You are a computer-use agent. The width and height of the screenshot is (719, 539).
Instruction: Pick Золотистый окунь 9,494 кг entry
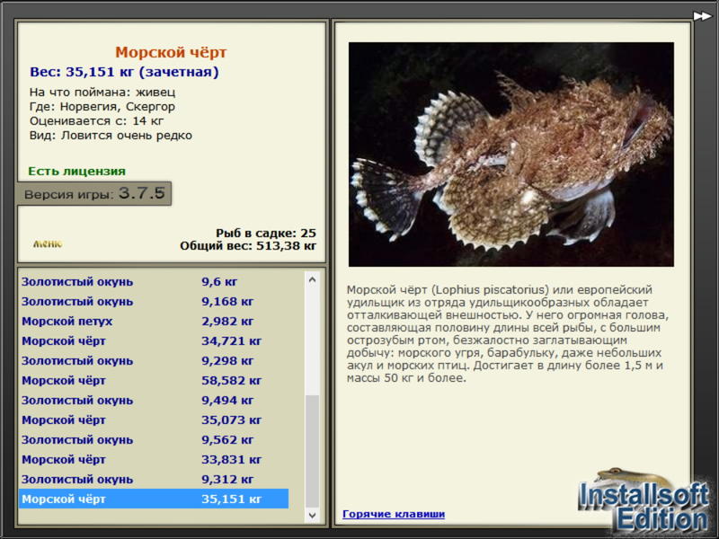(154, 400)
